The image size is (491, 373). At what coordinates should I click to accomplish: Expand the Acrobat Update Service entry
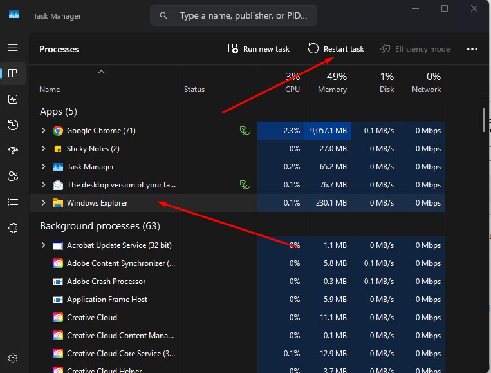click(x=44, y=245)
